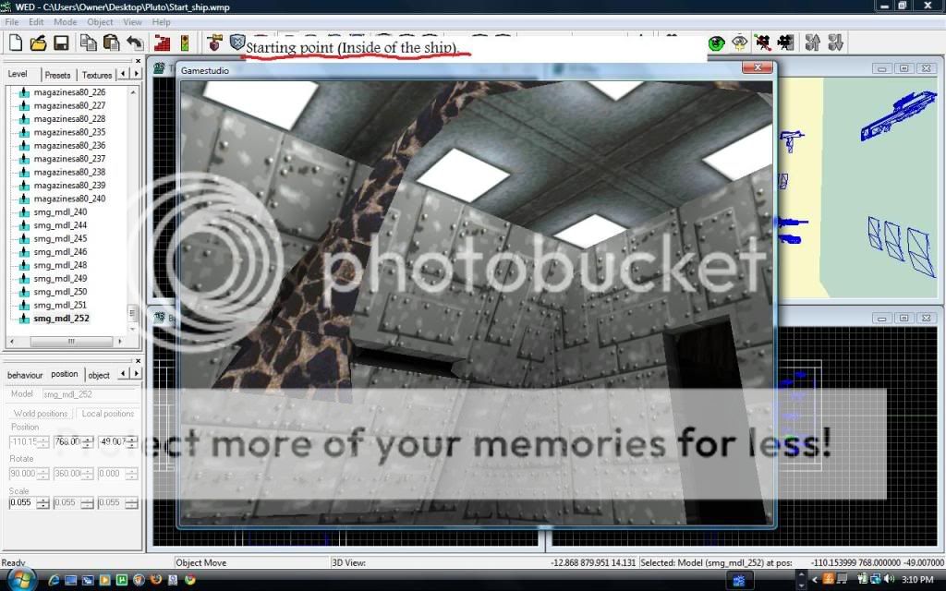The image size is (946, 591).
Task: Click the blue shield toolbar icon
Action: (237, 42)
